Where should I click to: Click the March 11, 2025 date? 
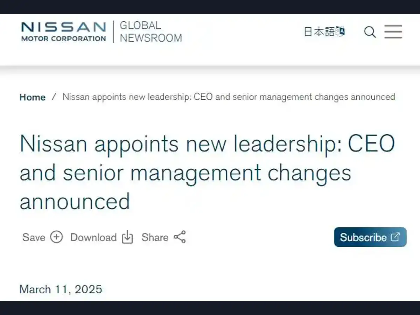coord(61,289)
